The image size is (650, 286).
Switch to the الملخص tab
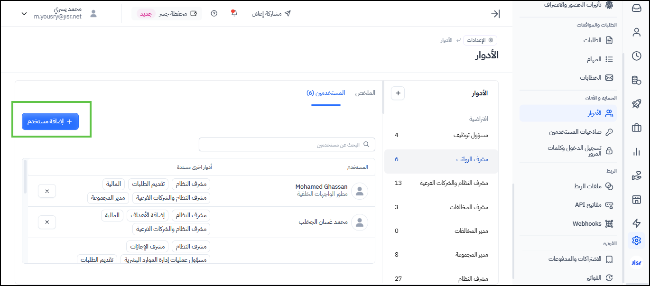click(365, 93)
